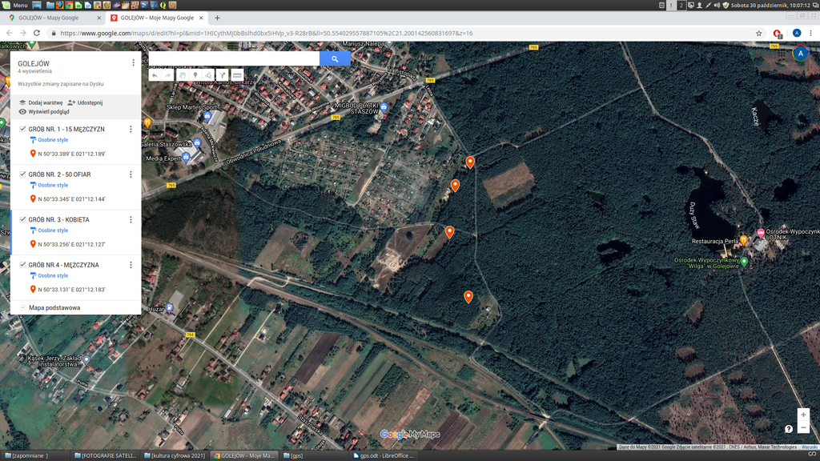This screenshot has width=820, height=461.
Task: Hide the GRÓB NR.4 - MĘŻCZYZNA layer
Action: coord(22,264)
